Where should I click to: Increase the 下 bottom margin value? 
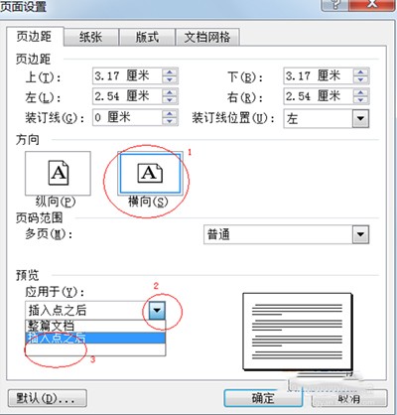tap(361, 72)
